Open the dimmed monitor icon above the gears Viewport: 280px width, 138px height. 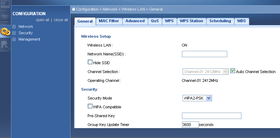tap(5, 18)
